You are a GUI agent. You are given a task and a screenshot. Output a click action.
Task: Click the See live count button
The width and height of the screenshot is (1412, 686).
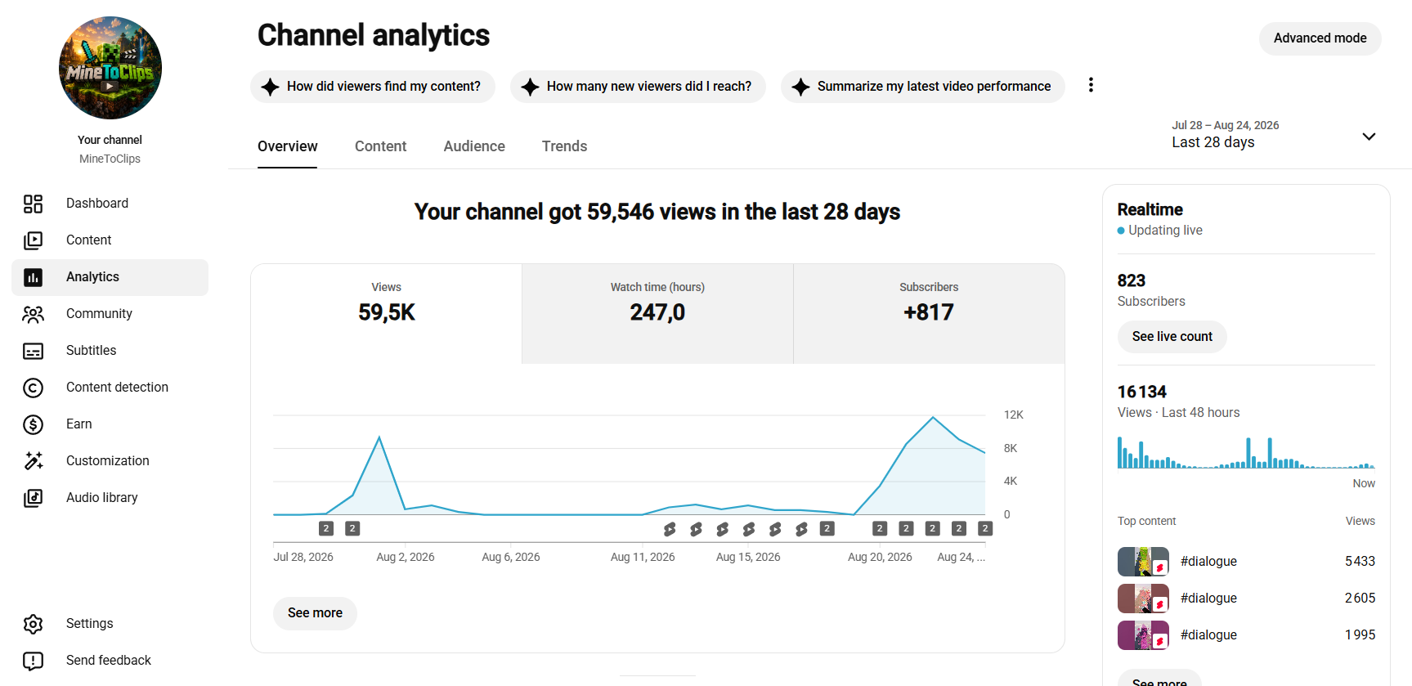(x=1172, y=337)
